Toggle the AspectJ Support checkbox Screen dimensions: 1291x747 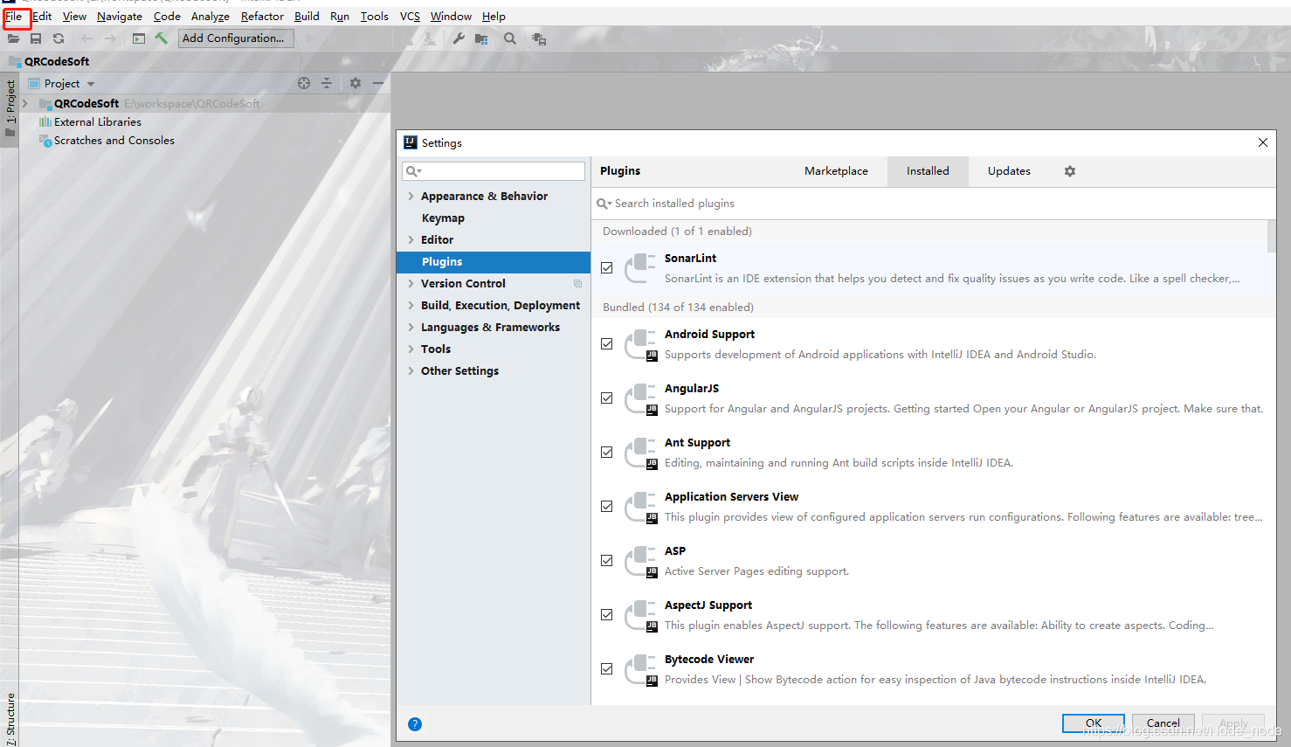coord(607,615)
